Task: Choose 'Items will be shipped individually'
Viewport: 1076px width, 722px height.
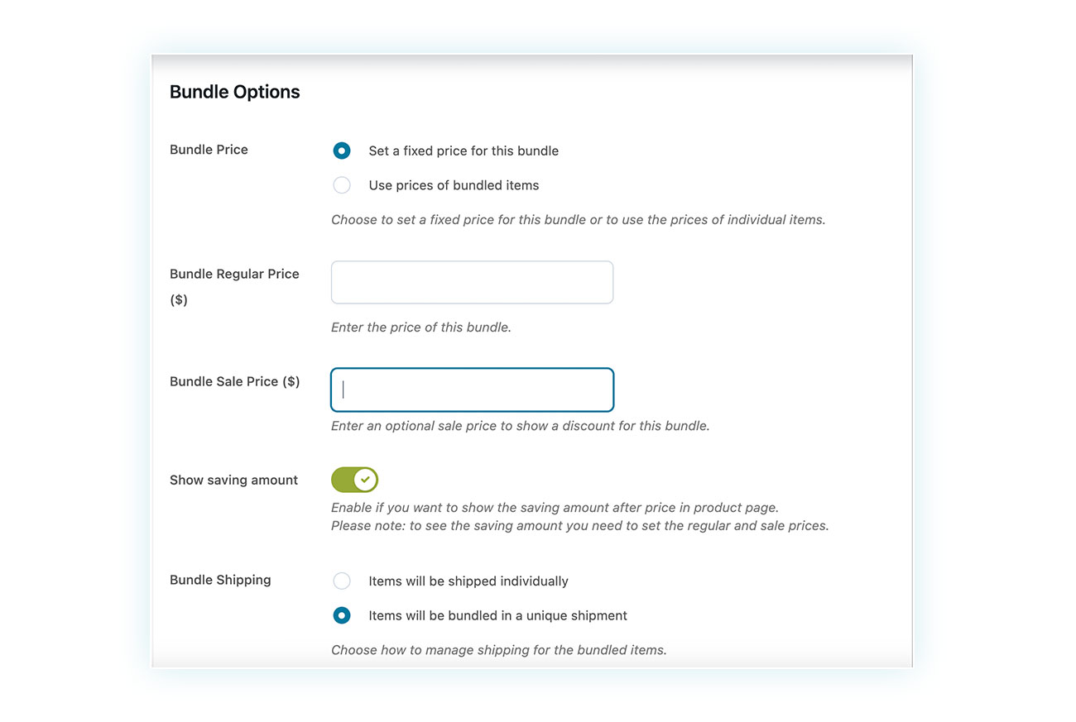Action: tap(341, 581)
